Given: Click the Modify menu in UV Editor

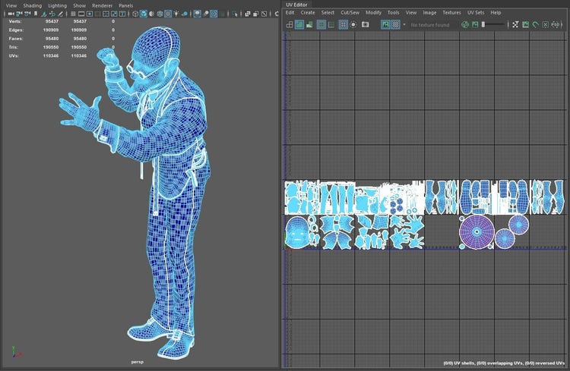Looking at the screenshot, I should [x=373, y=13].
